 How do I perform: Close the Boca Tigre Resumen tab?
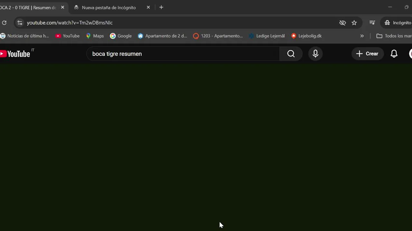tap(62, 7)
